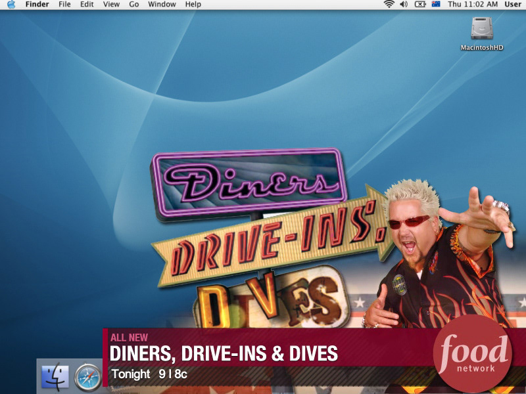Open the Help menu
This screenshot has width=526, height=394.
pos(193,5)
